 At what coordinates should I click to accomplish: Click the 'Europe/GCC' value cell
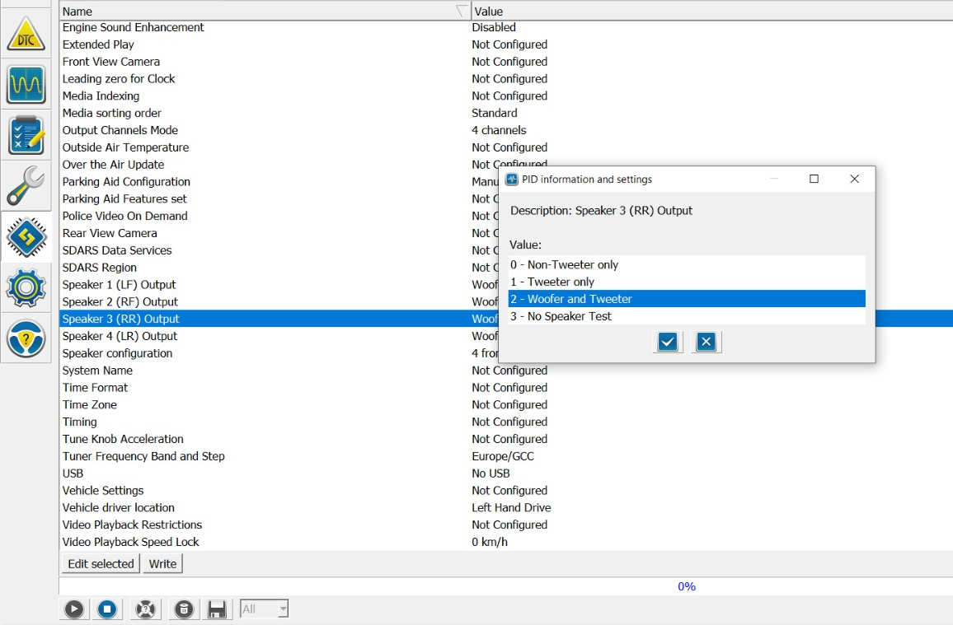[x=503, y=455]
